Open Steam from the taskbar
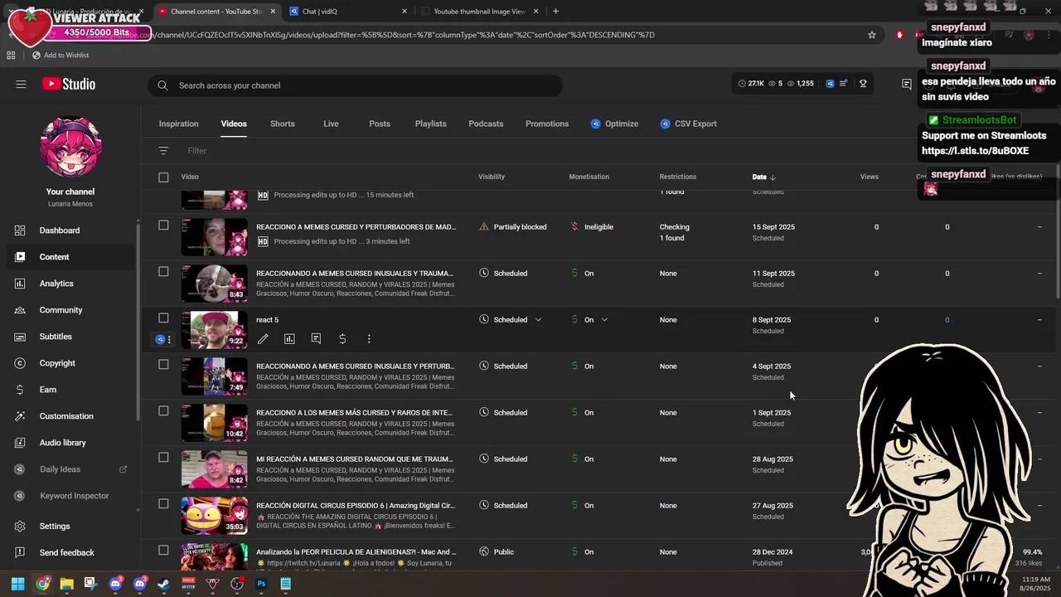This screenshot has height=597, width=1061. (164, 584)
